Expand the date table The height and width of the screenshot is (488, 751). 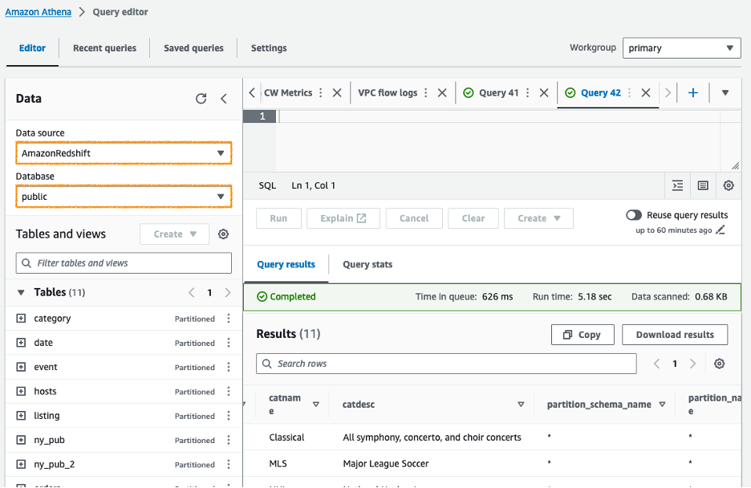coord(21,343)
